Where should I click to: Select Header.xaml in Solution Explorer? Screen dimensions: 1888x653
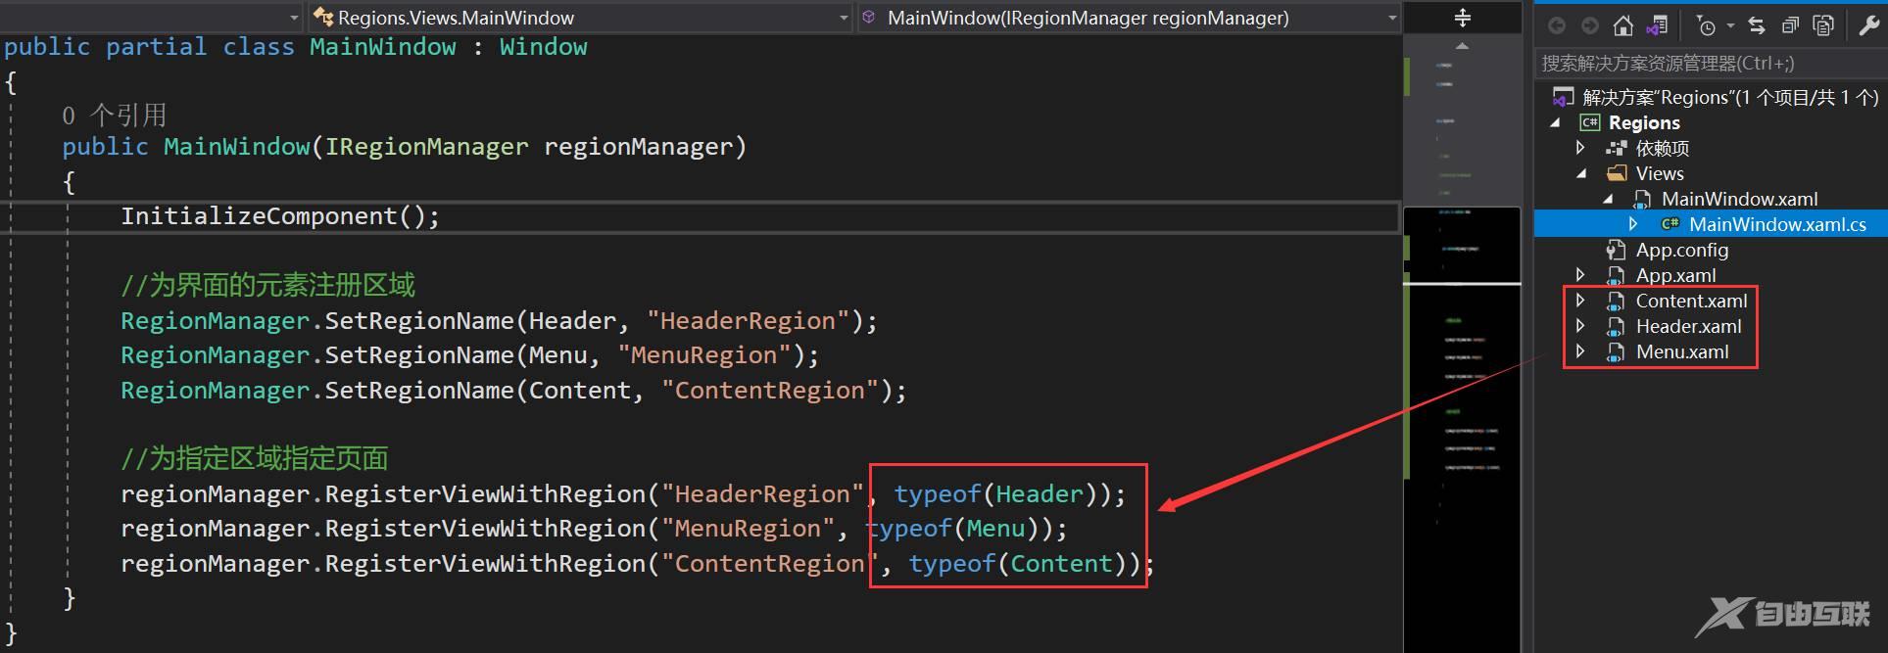pyautogui.click(x=1688, y=326)
